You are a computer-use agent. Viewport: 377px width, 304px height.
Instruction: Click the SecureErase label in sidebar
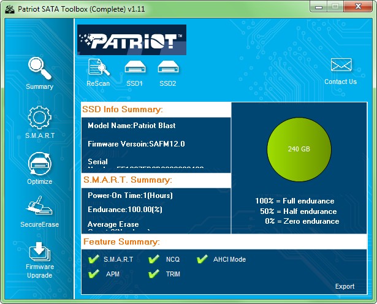pyautogui.click(x=40, y=224)
